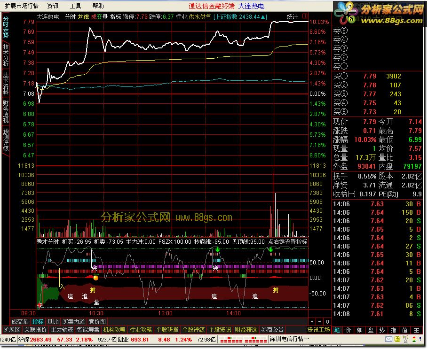Click the 深圳电信行情一 server label
The width and height of the screenshot is (428, 349).
point(289,339)
